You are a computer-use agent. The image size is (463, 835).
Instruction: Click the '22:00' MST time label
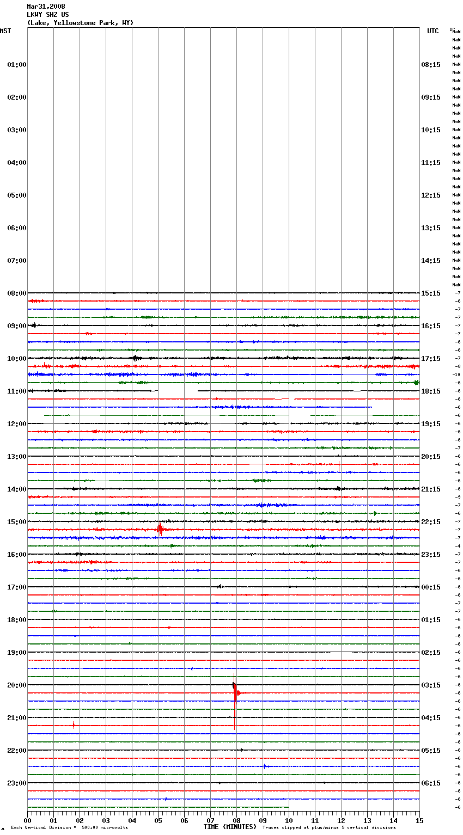point(17,751)
